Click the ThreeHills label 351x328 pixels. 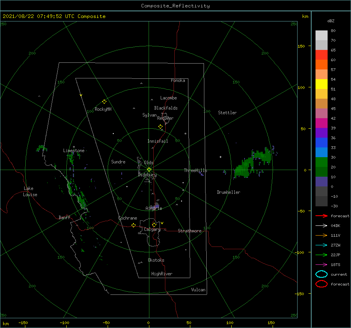(x=195, y=170)
